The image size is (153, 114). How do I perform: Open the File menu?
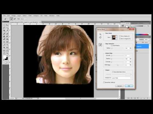tap(4, 16)
